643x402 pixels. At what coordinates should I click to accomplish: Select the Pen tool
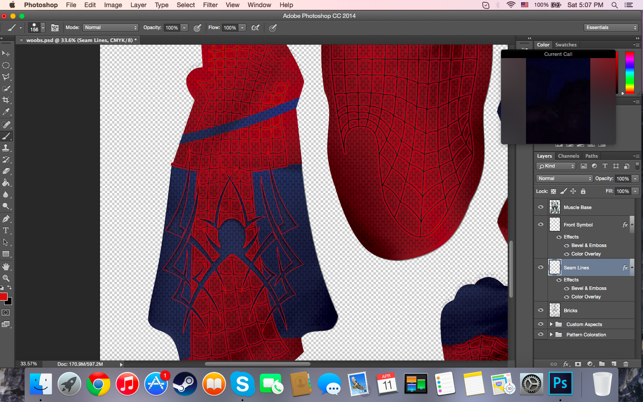6,219
